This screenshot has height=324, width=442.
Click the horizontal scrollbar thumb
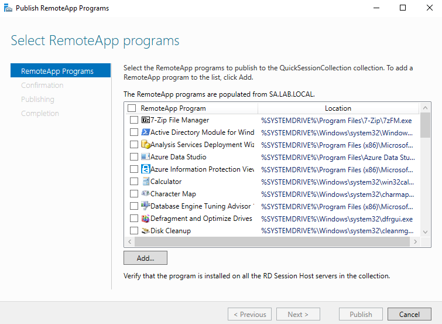click(x=272, y=241)
